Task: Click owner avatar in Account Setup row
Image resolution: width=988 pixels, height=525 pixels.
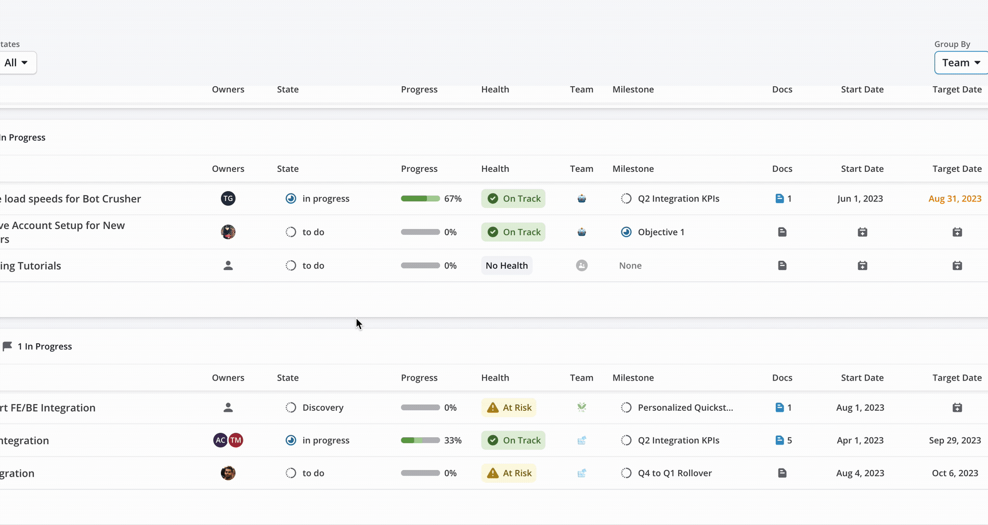Action: click(228, 232)
